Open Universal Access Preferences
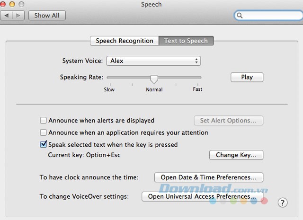The height and width of the screenshot is (220, 303). [202, 196]
